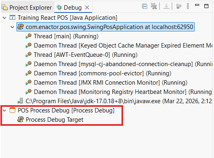Open the View Menu three-dots icon
This screenshot has width=214, height=158.
[188, 6]
